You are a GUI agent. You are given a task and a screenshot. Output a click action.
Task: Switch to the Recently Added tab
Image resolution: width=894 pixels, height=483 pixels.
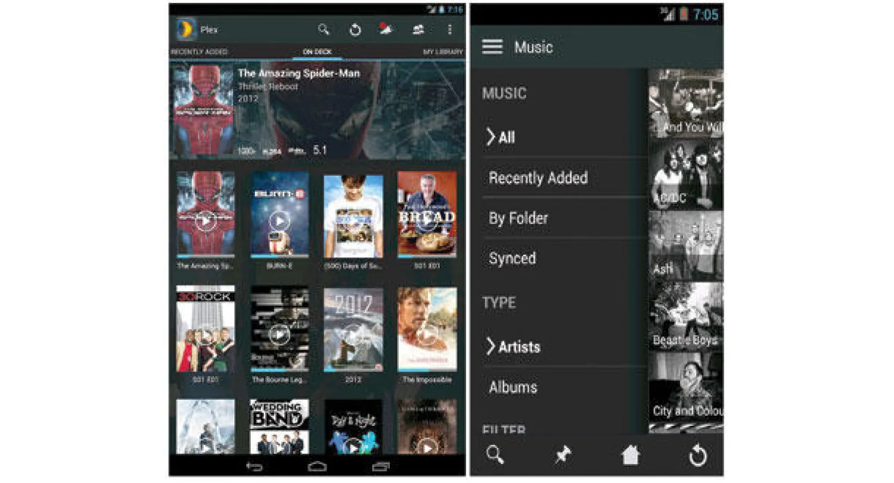(x=200, y=52)
